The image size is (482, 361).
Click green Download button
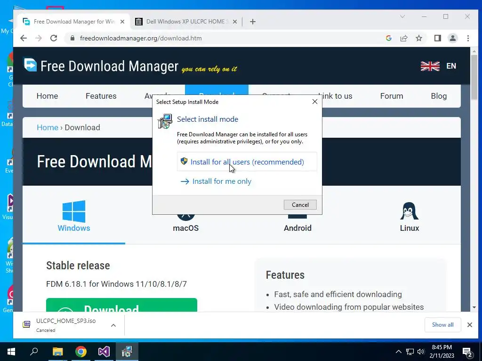[121, 305]
